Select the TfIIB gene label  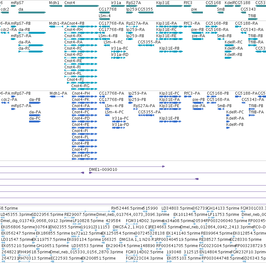click(x=252, y=16)
